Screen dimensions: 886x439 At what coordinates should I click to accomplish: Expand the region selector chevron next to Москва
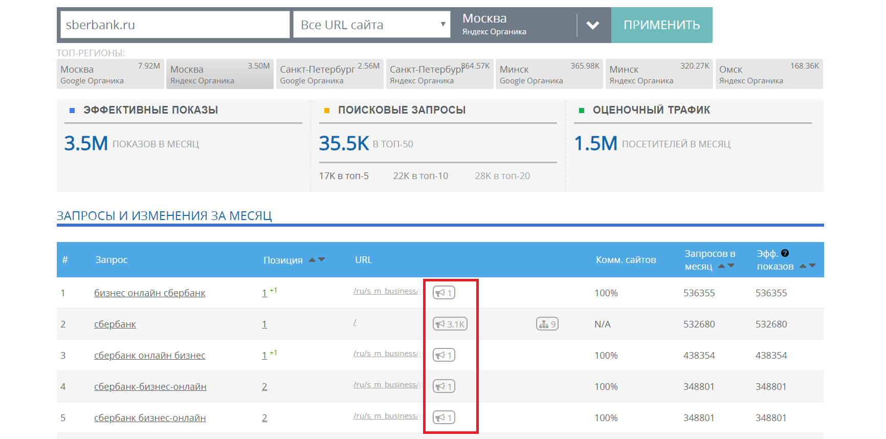592,25
